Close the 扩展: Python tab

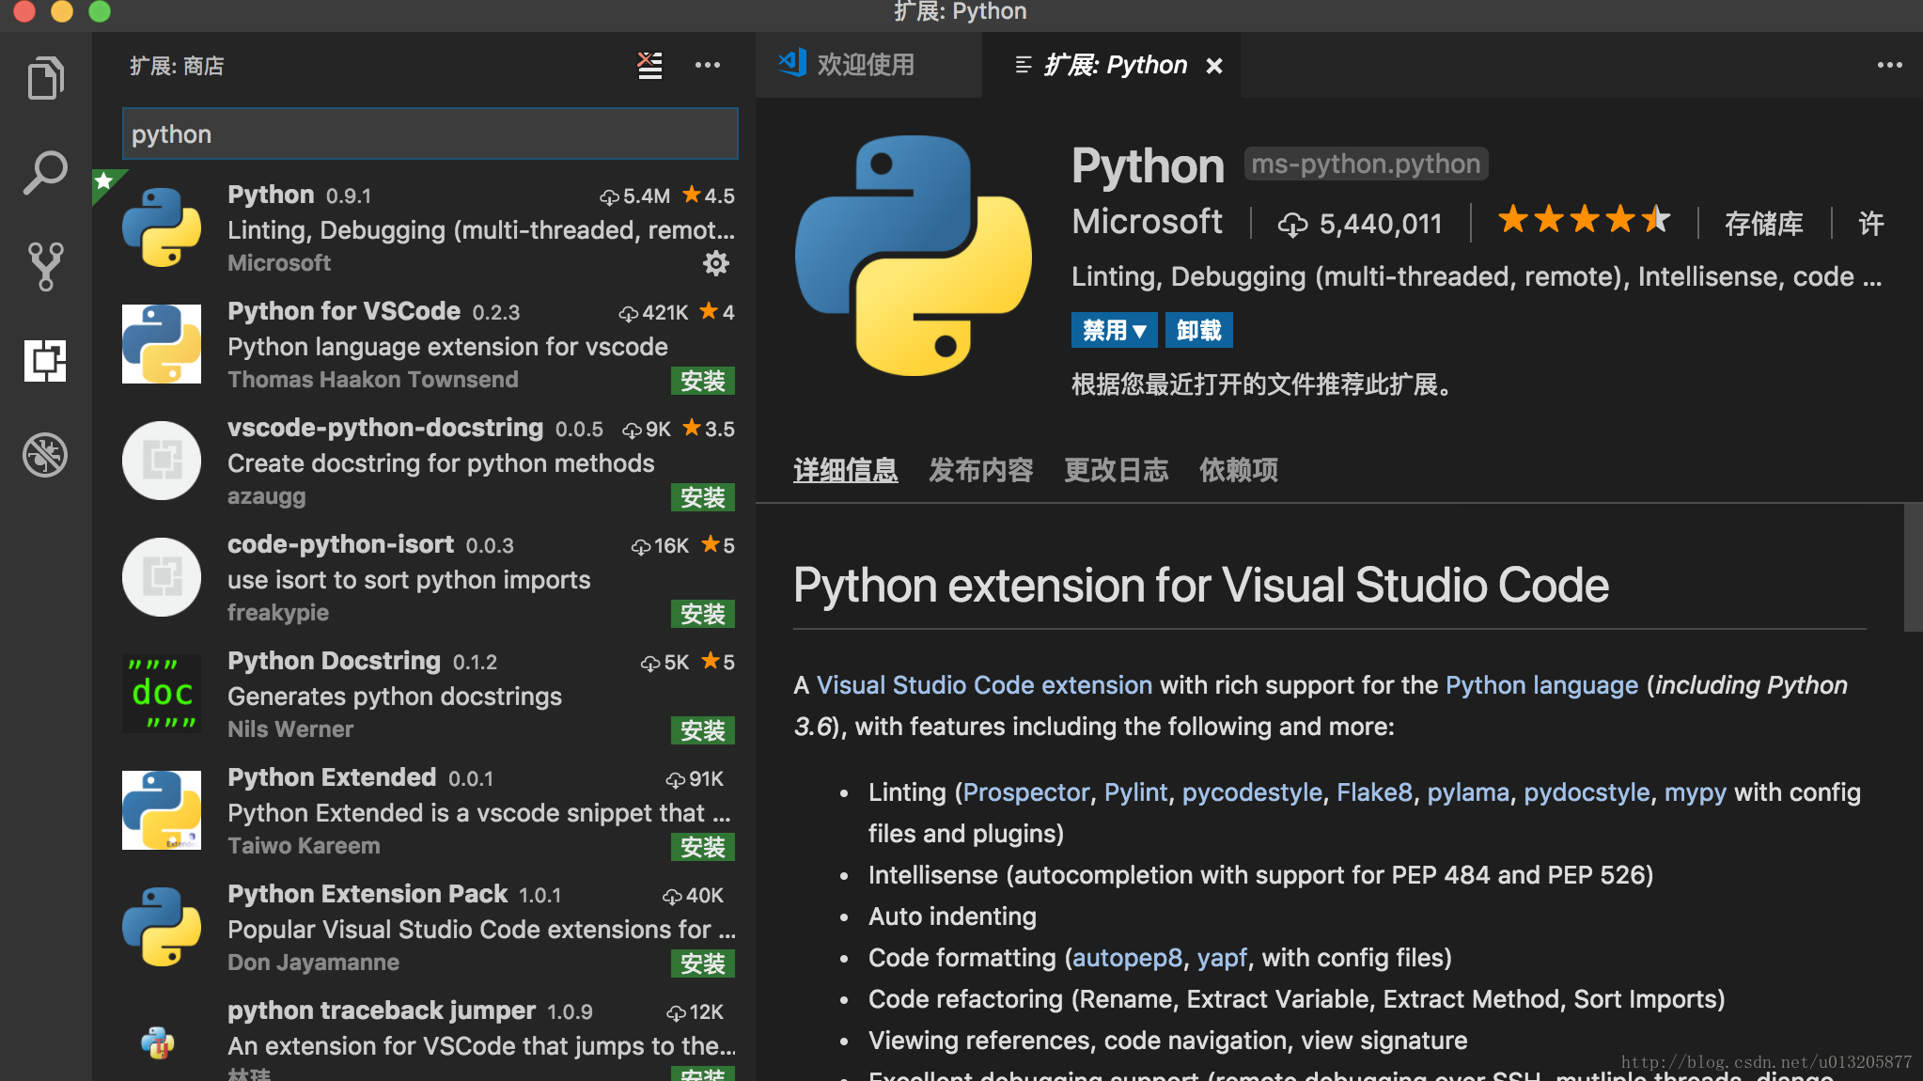[x=1214, y=66]
